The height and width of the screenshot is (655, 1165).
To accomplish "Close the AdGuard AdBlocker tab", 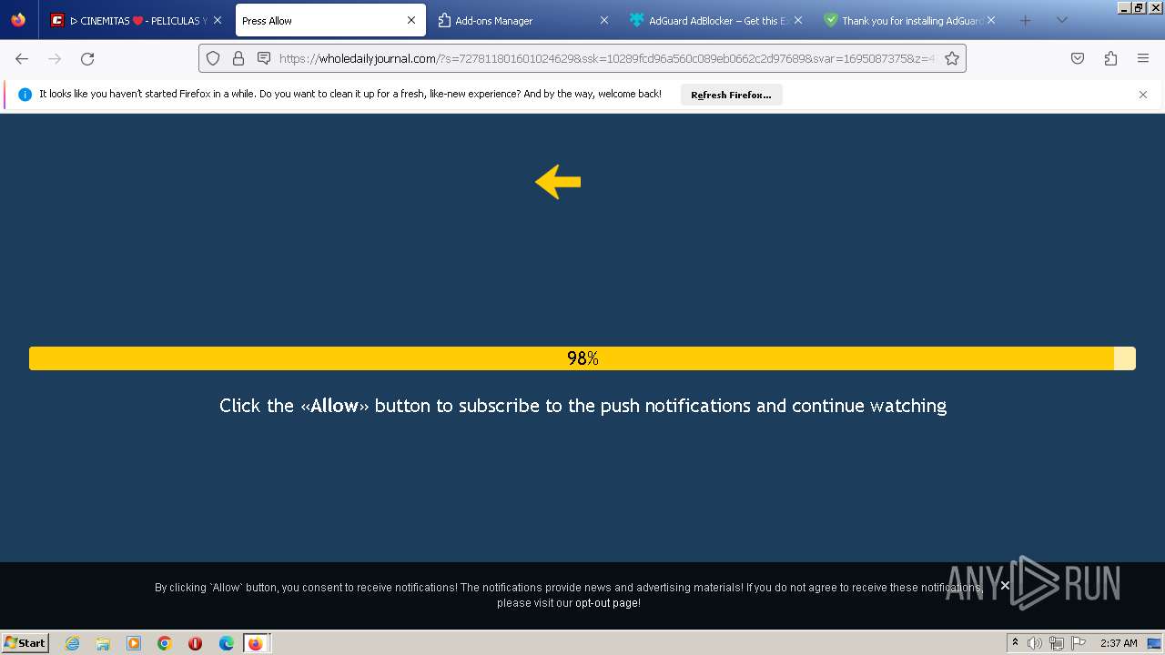I will point(798,20).
